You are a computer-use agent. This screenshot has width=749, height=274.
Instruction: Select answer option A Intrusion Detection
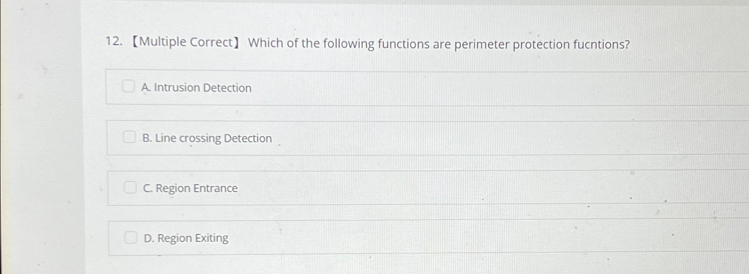coord(198,88)
